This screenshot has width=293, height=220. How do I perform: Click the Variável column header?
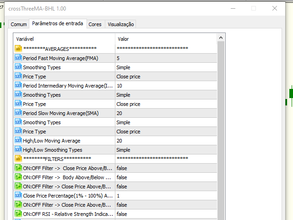[64, 39]
